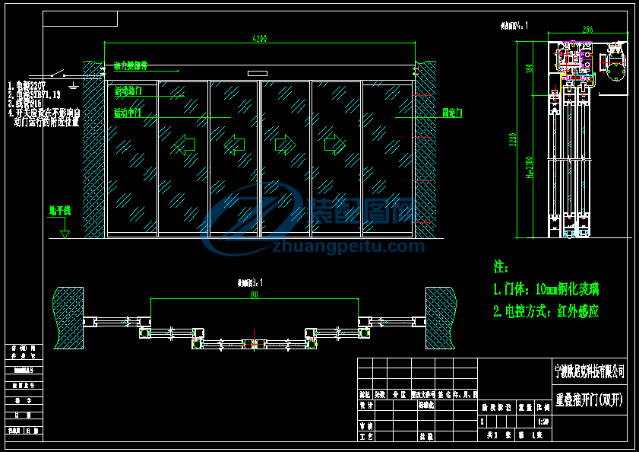Image resolution: width=639 pixels, height=452 pixels.
Task: Select the left hatched wall in plan view
Action: [x=68, y=317]
